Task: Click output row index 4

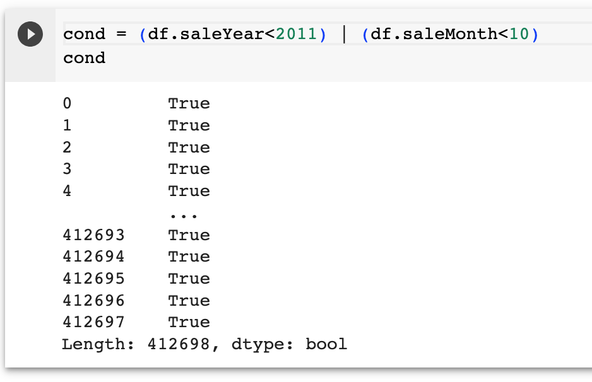Action: 67,191
